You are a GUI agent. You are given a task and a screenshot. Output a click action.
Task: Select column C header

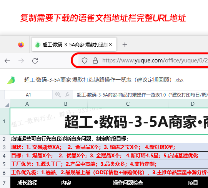click(x=128, y=104)
